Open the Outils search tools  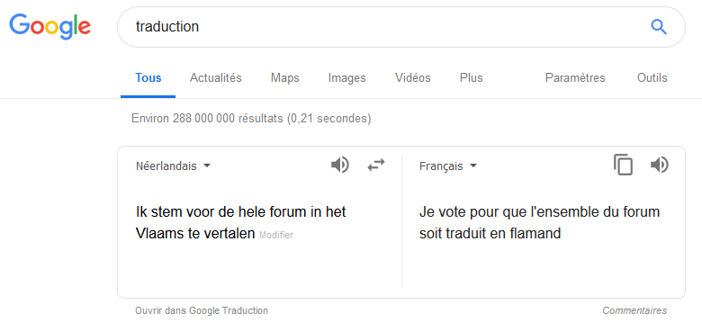(x=652, y=78)
